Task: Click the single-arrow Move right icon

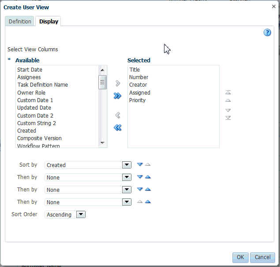Action: pos(118,83)
